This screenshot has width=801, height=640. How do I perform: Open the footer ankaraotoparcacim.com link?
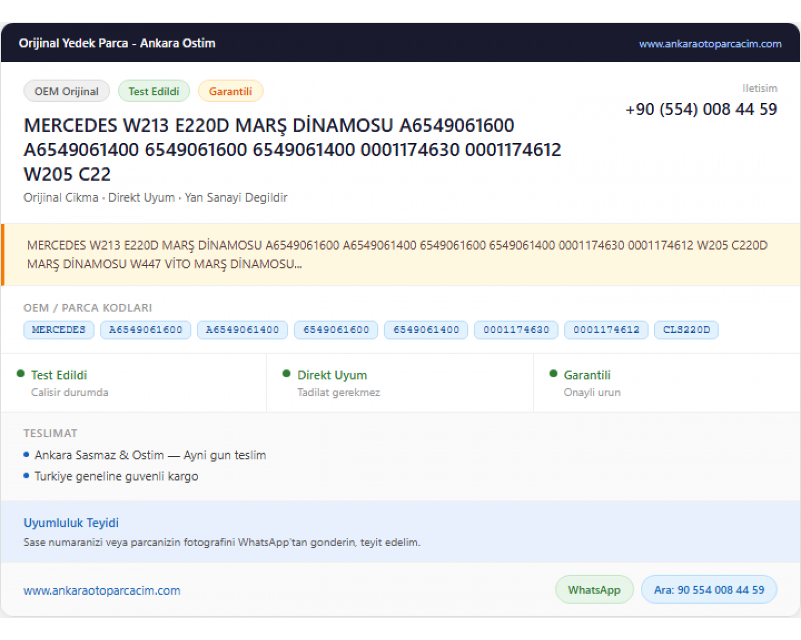pos(102,591)
